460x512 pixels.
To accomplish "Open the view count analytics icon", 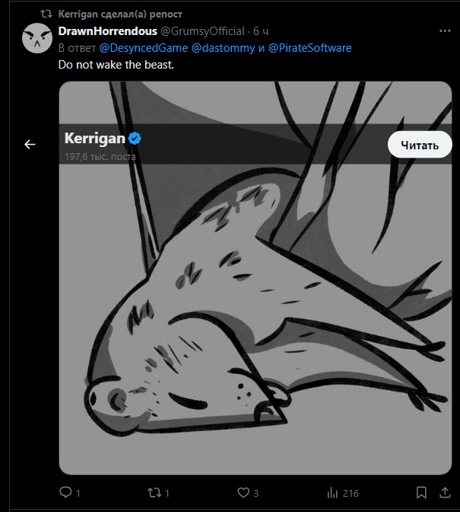I will coord(332,493).
